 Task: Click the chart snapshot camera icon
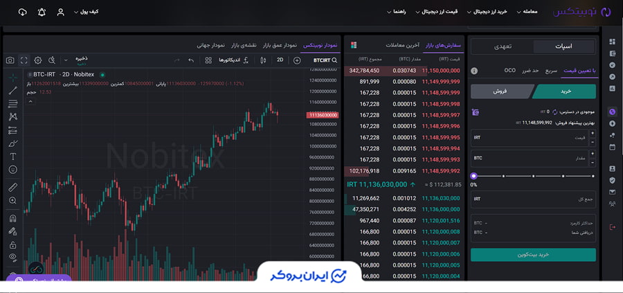point(10,60)
